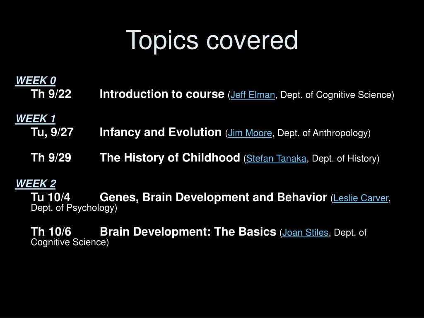This screenshot has width=424, height=318.
Task: Click the Th 10/6 date
Action: click(51, 232)
